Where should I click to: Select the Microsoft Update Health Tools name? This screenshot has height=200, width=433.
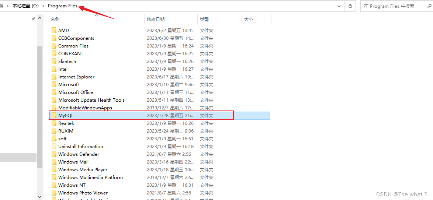point(91,100)
